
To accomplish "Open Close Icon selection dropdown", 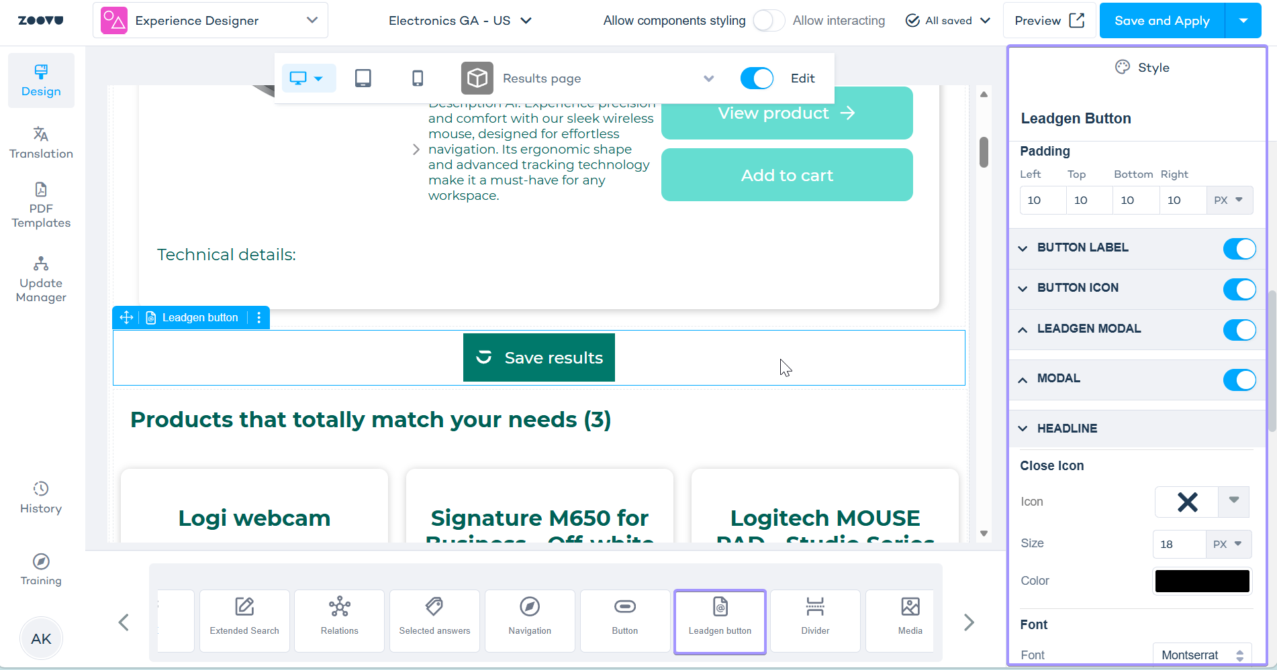I will pos(1233,500).
